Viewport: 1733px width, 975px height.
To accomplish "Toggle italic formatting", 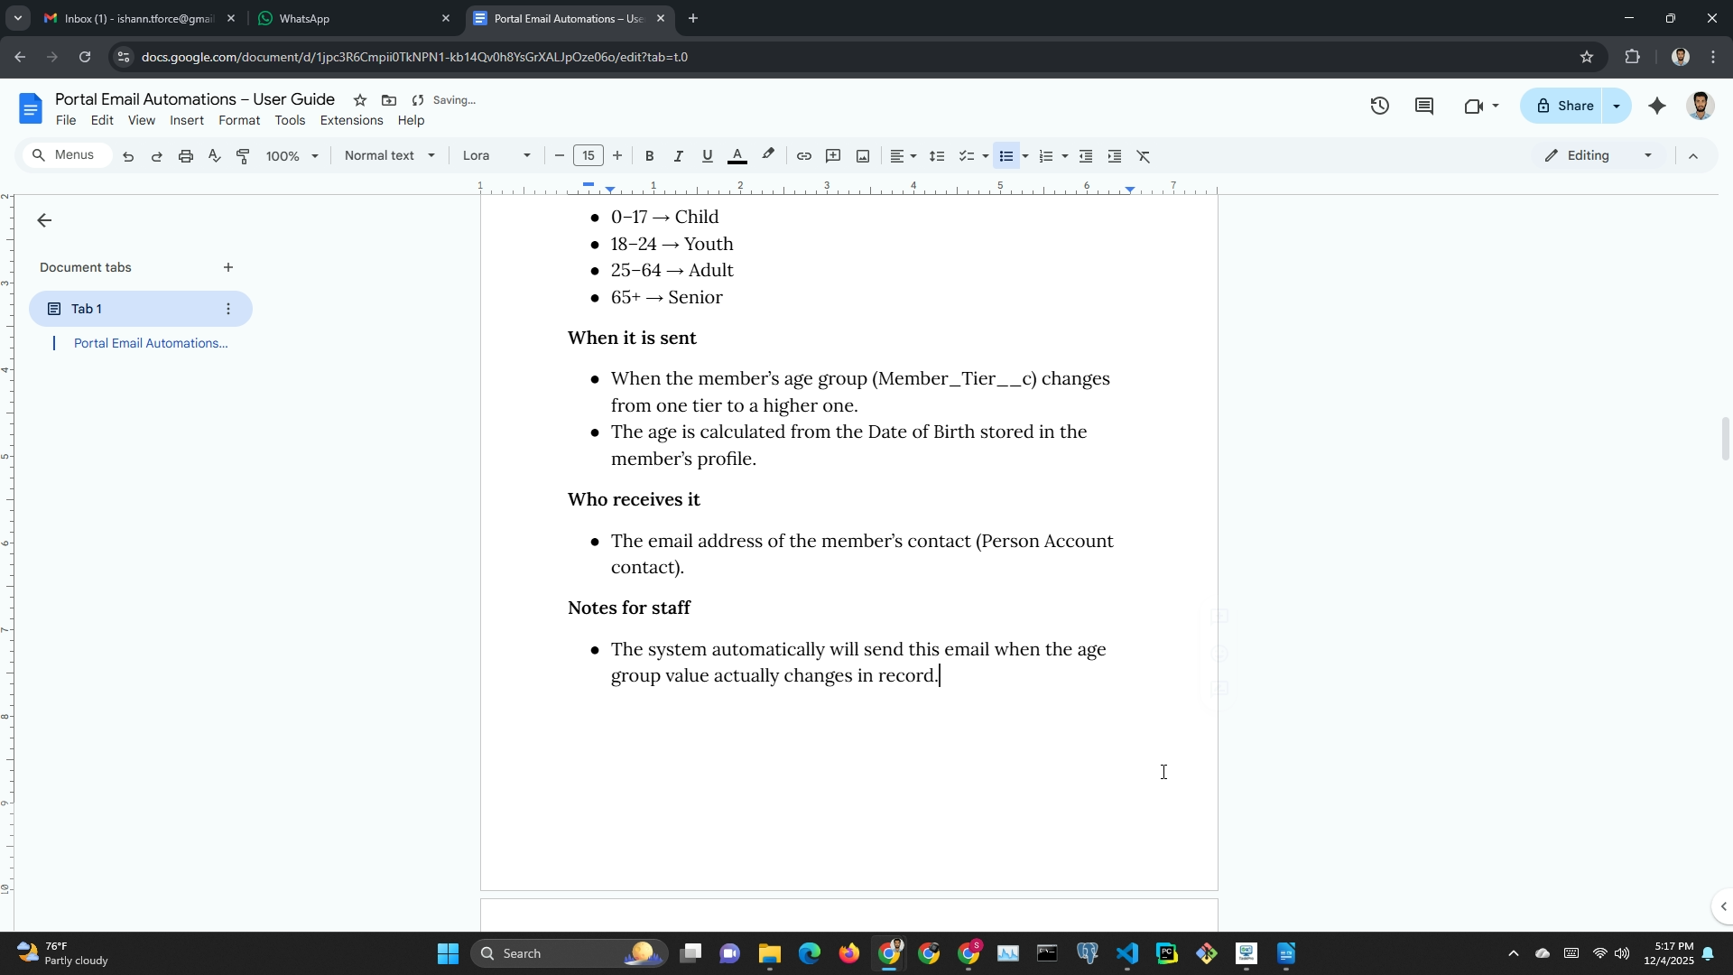I will [678, 156].
